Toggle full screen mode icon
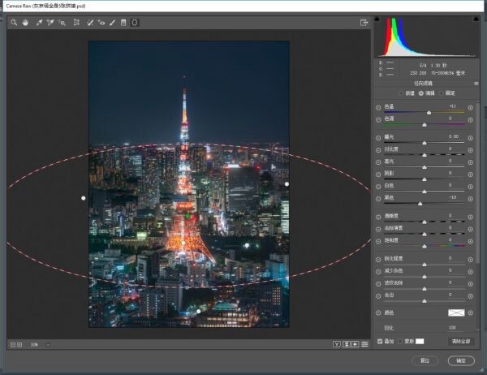 coord(364,23)
